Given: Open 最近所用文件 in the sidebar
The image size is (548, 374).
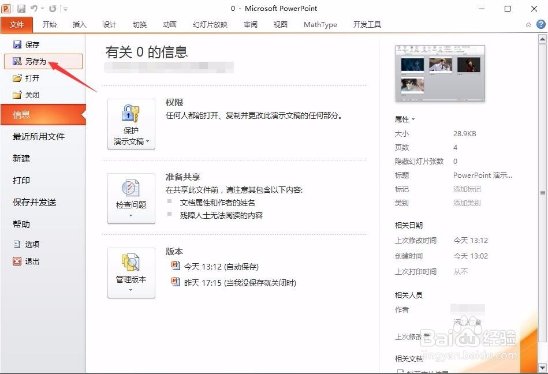Looking at the screenshot, I should [39, 137].
